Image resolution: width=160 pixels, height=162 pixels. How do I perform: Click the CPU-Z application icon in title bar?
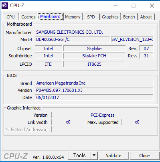click(x=5, y=6)
